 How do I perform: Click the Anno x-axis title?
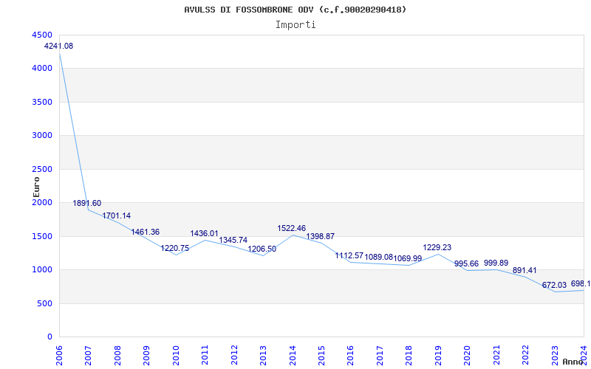point(573,362)
